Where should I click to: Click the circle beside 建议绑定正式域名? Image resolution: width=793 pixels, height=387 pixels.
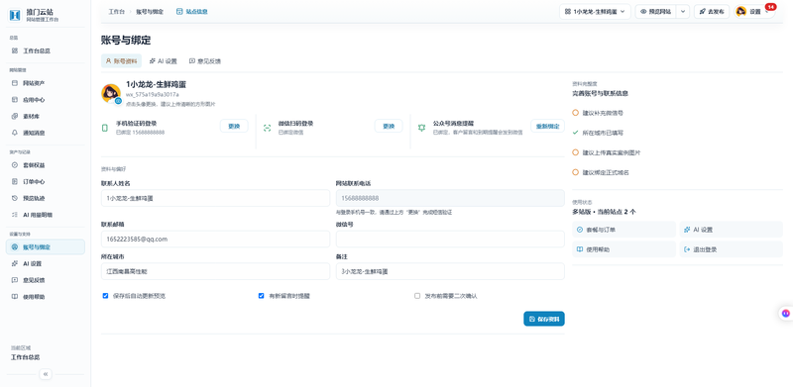[576, 172]
